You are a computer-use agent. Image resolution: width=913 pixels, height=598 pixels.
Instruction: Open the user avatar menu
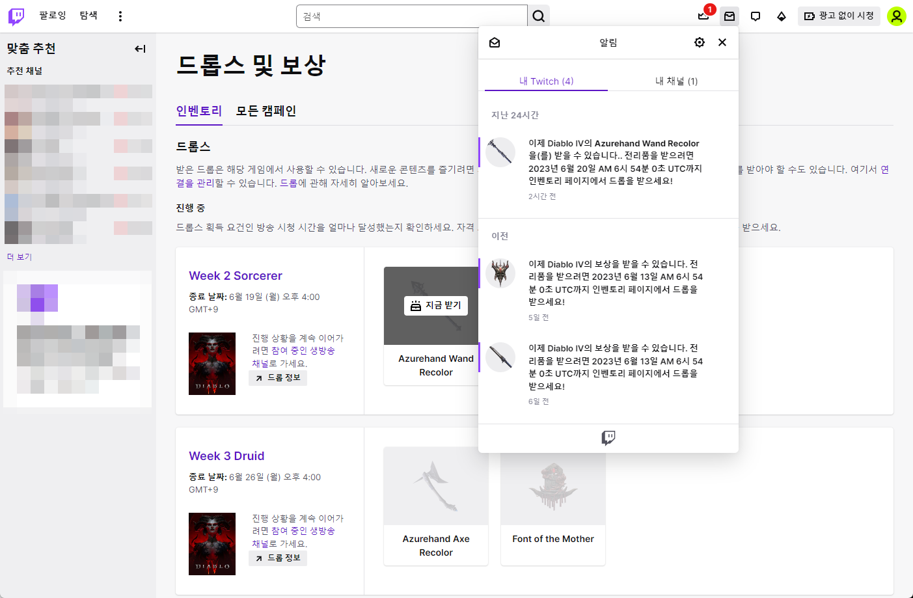coord(897,16)
